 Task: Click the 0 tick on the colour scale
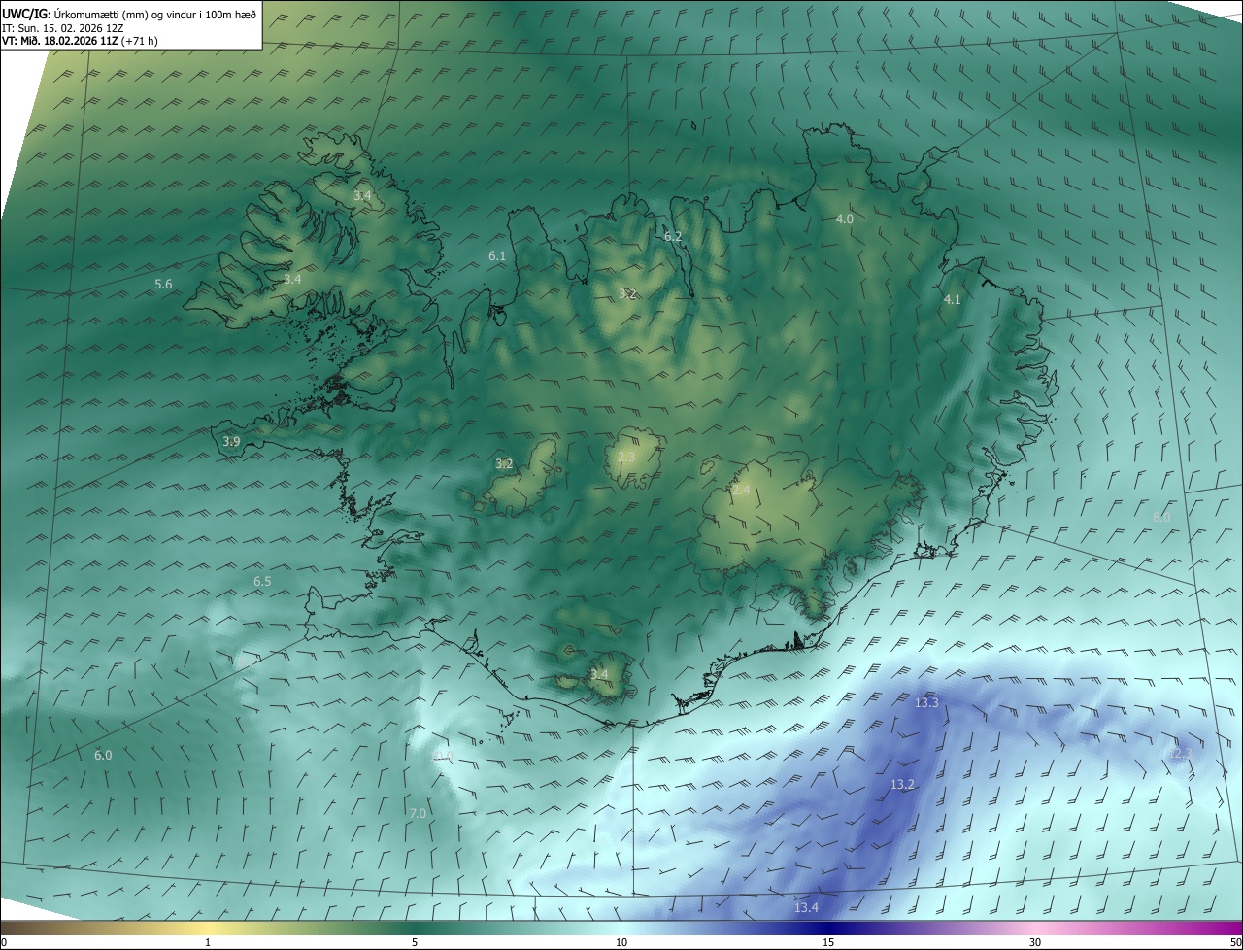pos(4,943)
